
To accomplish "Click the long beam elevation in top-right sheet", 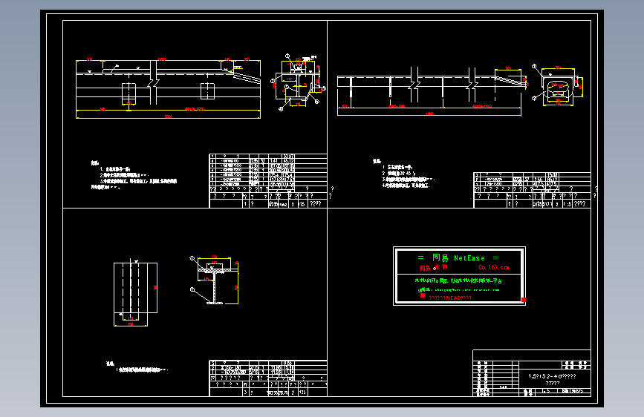I will (432, 91).
